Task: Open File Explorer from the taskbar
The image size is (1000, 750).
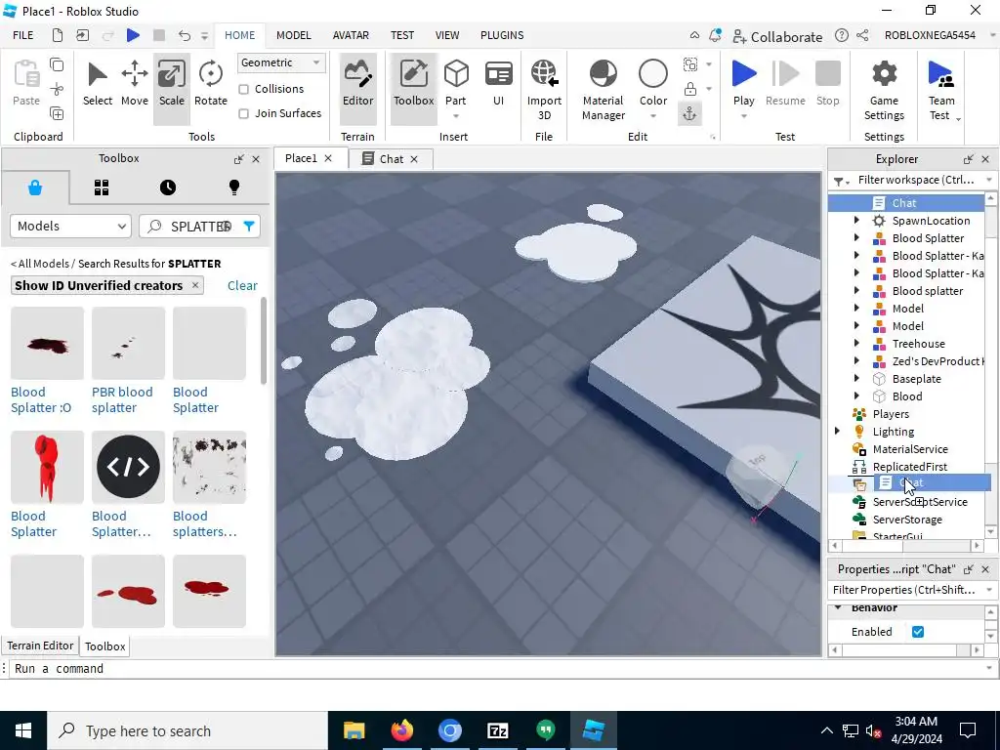Action: click(x=354, y=730)
